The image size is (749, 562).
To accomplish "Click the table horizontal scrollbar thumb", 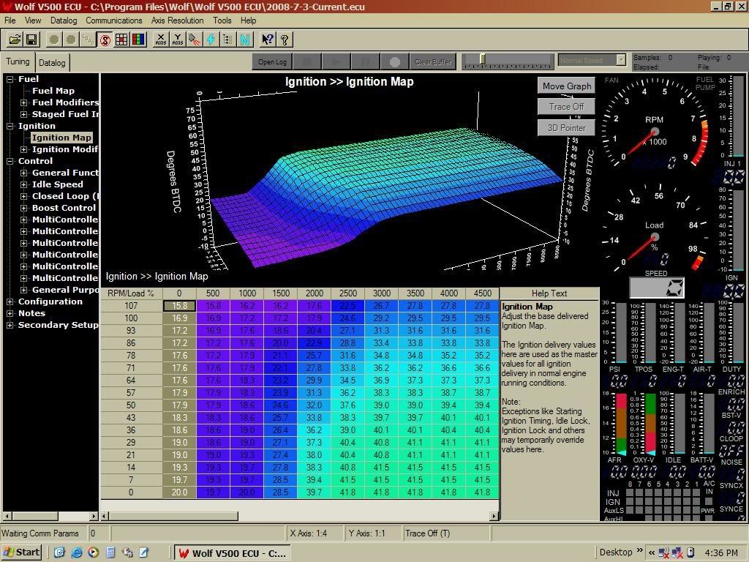I will pyautogui.click(x=173, y=516).
